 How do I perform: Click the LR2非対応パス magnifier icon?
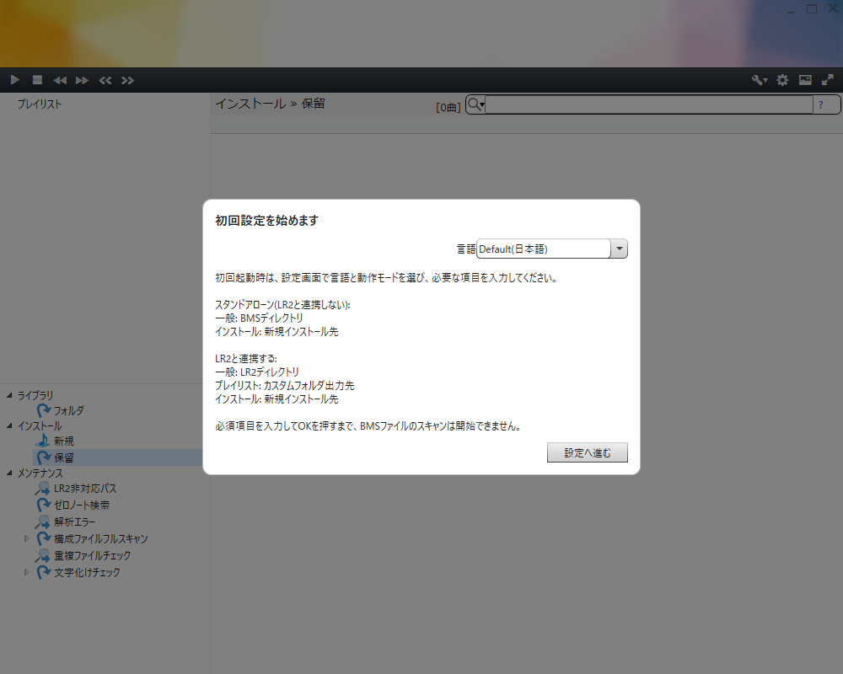(42, 489)
